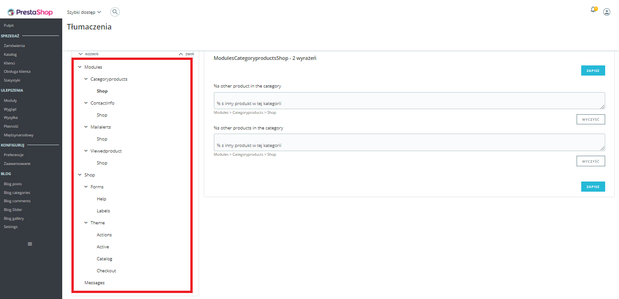Open the Szybki dostęp dropdown

84,12
